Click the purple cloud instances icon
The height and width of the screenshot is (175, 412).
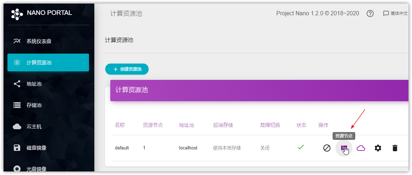[361, 148]
